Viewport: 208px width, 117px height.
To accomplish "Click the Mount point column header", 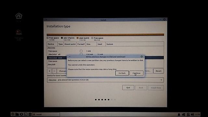I will coord(70,44).
